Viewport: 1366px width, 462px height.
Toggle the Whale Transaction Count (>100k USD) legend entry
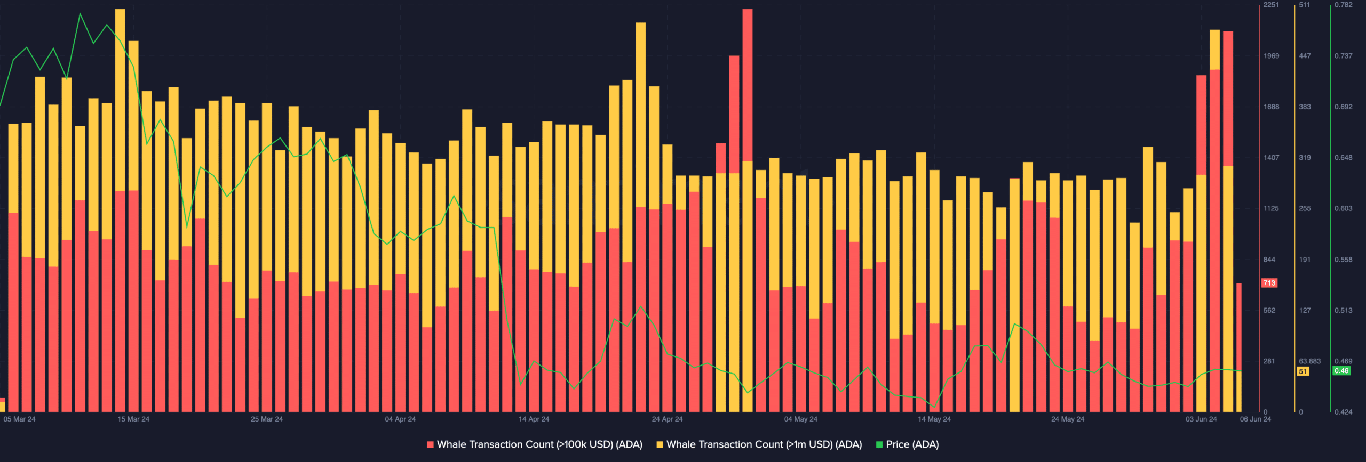pos(535,444)
